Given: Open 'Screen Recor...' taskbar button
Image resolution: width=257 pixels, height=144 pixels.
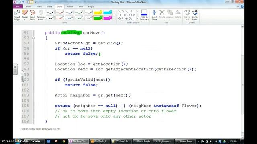Looking at the screenshot, I should tap(185, 141).
